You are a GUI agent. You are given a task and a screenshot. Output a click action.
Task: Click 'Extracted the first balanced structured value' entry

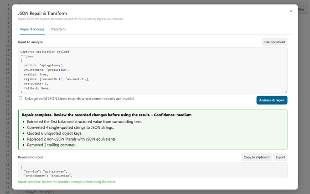tap(84, 122)
